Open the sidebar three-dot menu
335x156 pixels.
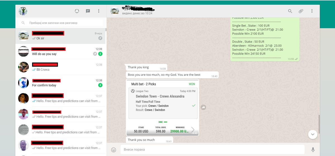pyautogui.click(x=99, y=11)
